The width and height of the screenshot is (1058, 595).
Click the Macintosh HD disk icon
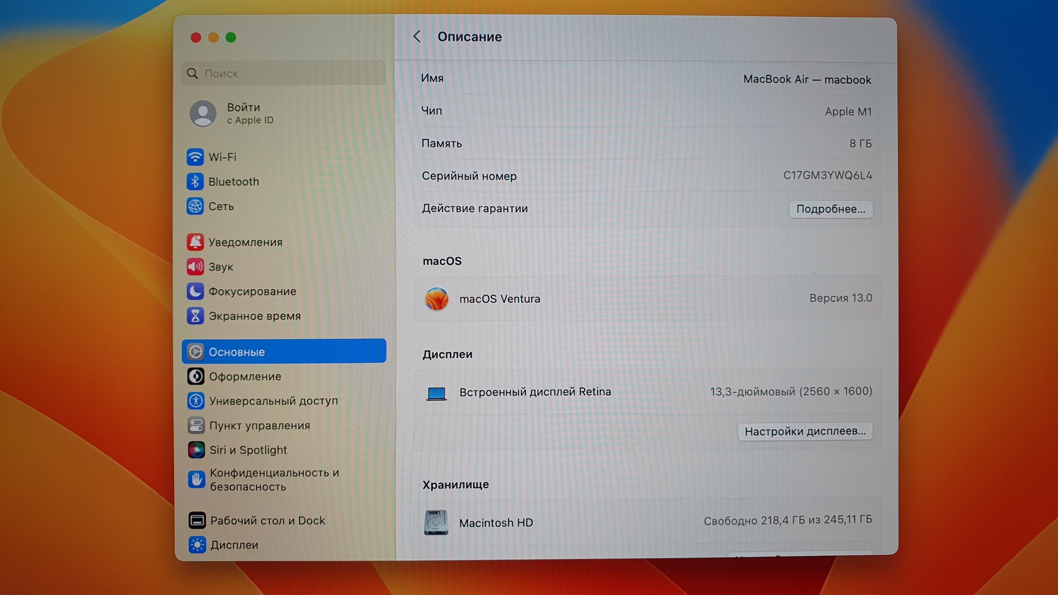tap(436, 522)
